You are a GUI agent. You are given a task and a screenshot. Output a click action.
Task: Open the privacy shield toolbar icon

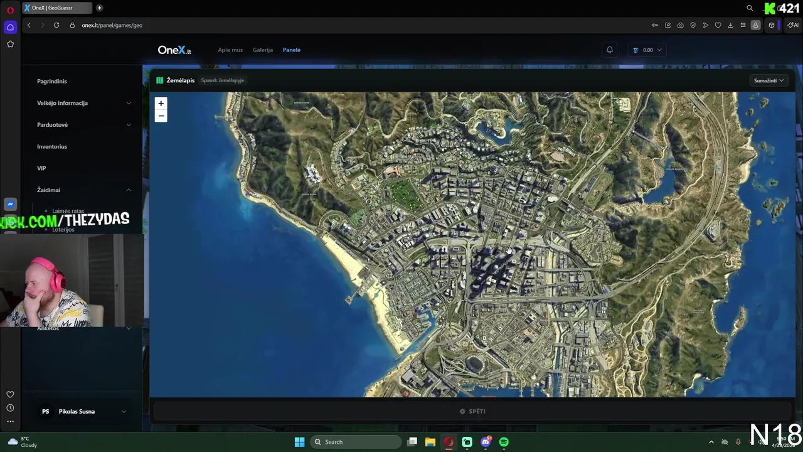(693, 25)
